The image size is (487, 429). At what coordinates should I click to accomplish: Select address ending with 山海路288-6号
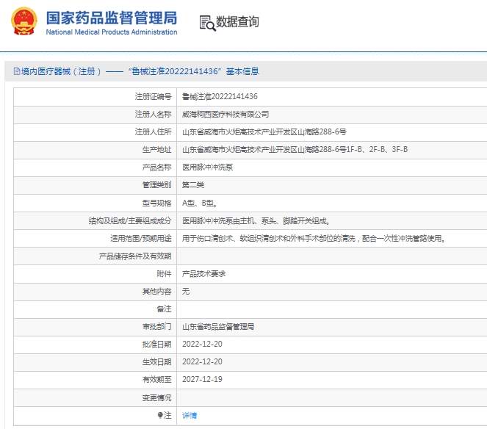tap(264, 132)
